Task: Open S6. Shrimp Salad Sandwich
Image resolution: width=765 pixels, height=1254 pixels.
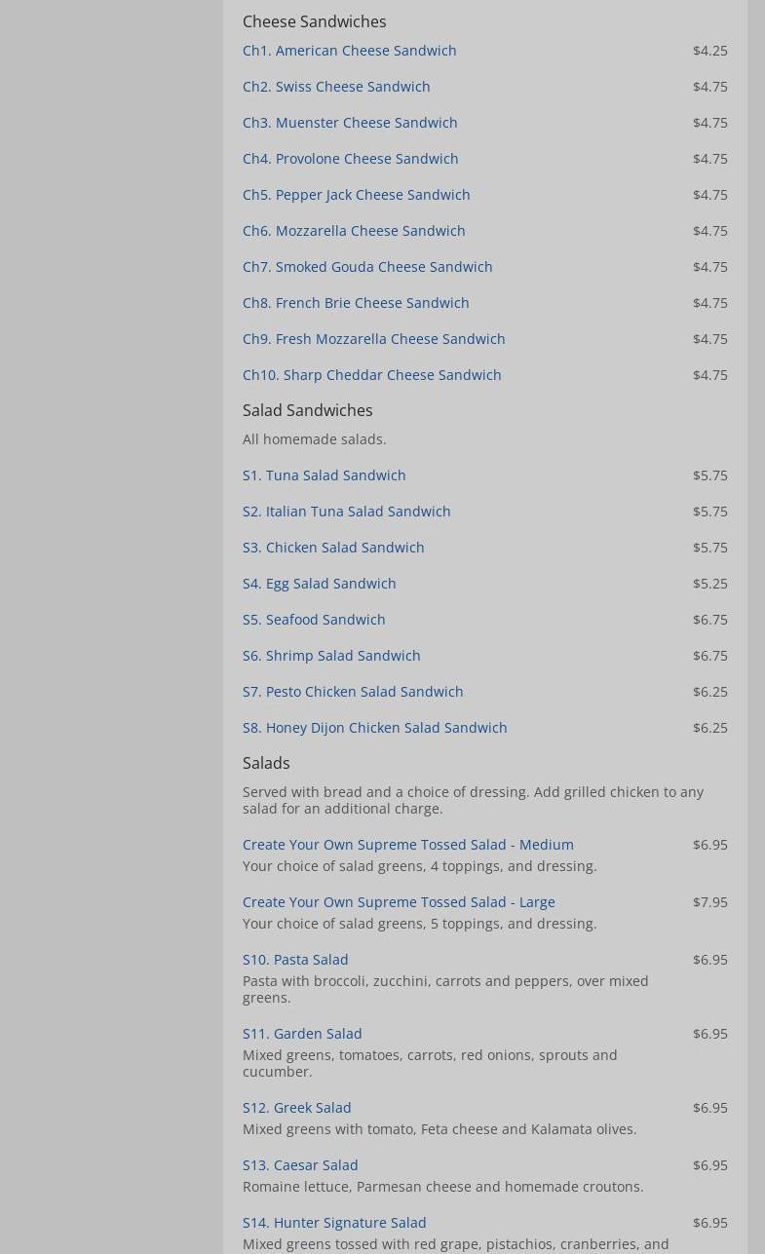Action: click(x=331, y=656)
